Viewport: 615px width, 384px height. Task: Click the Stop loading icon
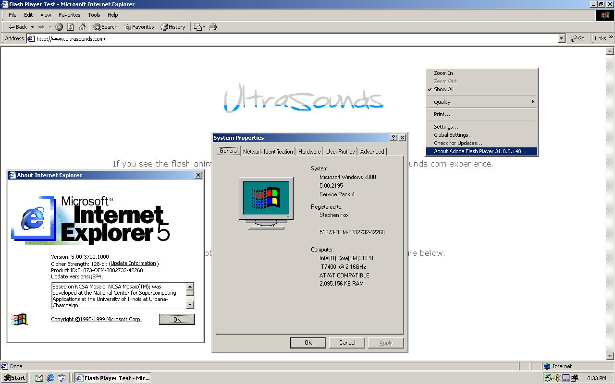tap(59, 27)
